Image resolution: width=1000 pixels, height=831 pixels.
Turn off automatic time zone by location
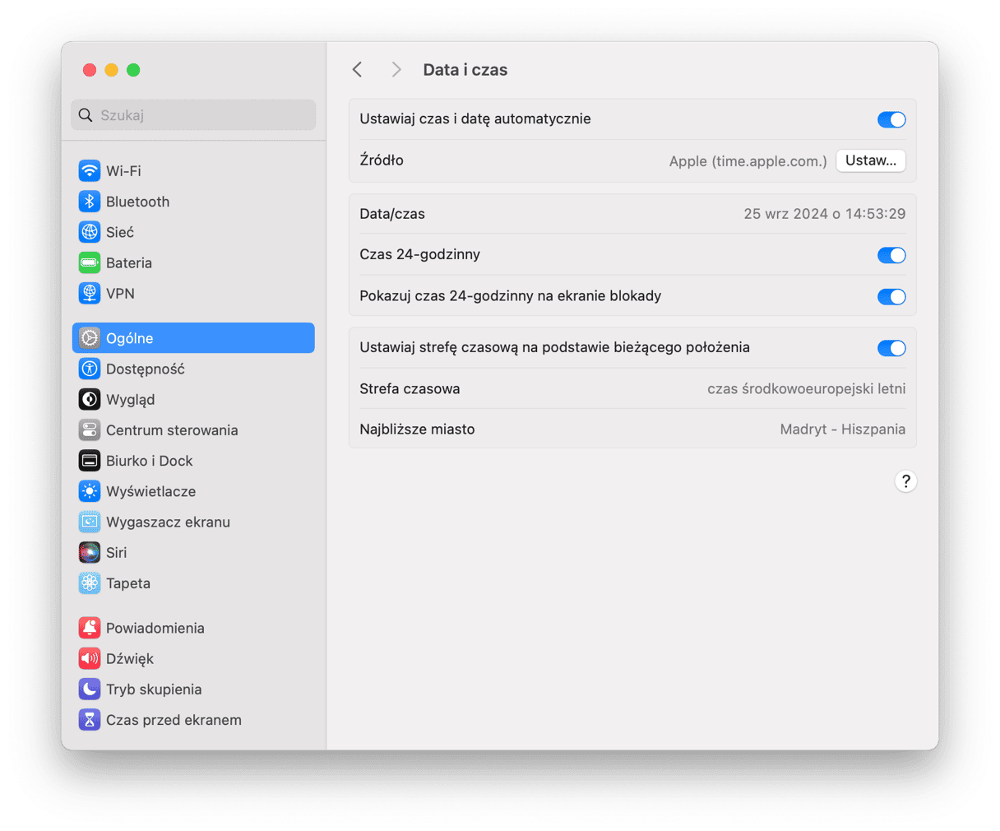tap(891, 349)
